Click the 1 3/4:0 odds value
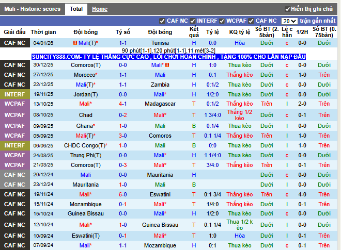The image size is (341, 250). pyautogui.click(x=212, y=115)
